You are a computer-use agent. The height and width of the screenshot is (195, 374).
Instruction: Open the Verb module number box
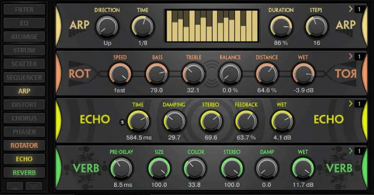(359, 151)
